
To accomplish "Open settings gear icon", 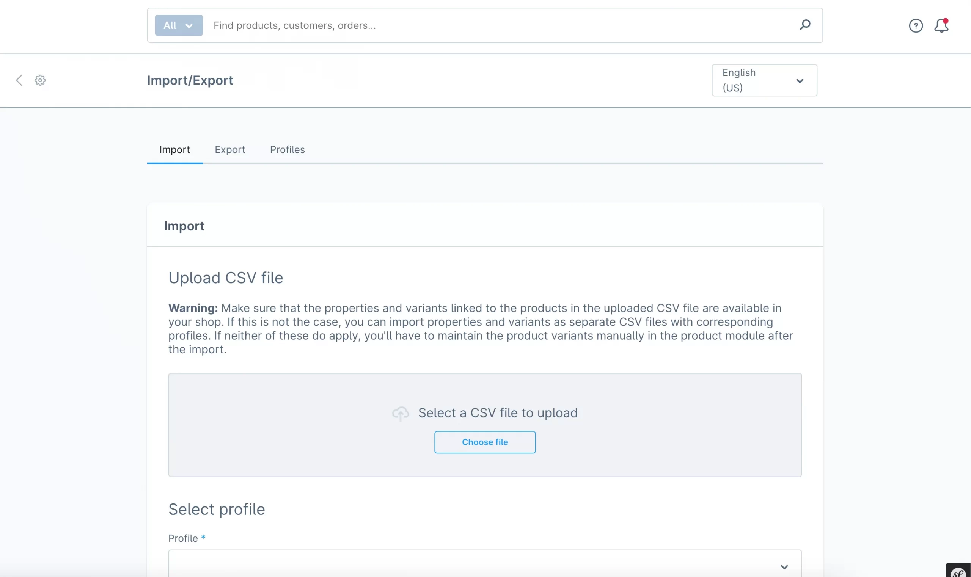I will [40, 80].
